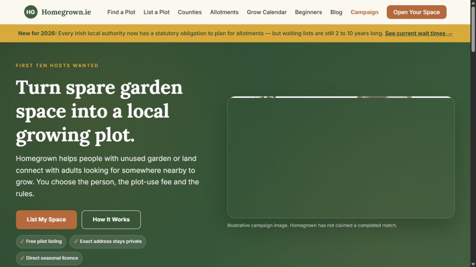Click the scrollbar up arrow
This screenshot has width=476, height=267.
(473, 3)
